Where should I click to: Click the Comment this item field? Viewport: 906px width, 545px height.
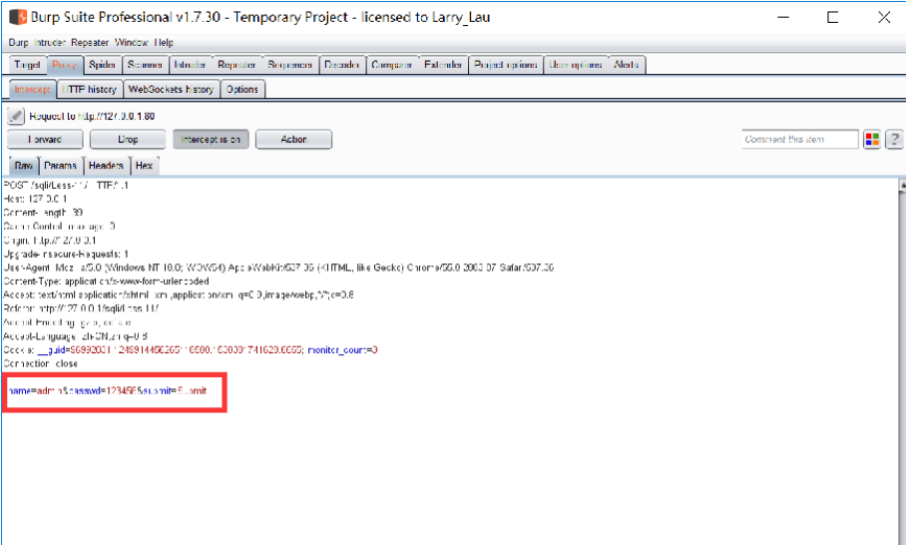click(x=799, y=140)
